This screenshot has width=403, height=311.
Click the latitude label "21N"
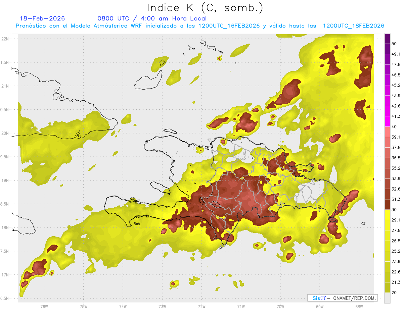(x=5, y=86)
